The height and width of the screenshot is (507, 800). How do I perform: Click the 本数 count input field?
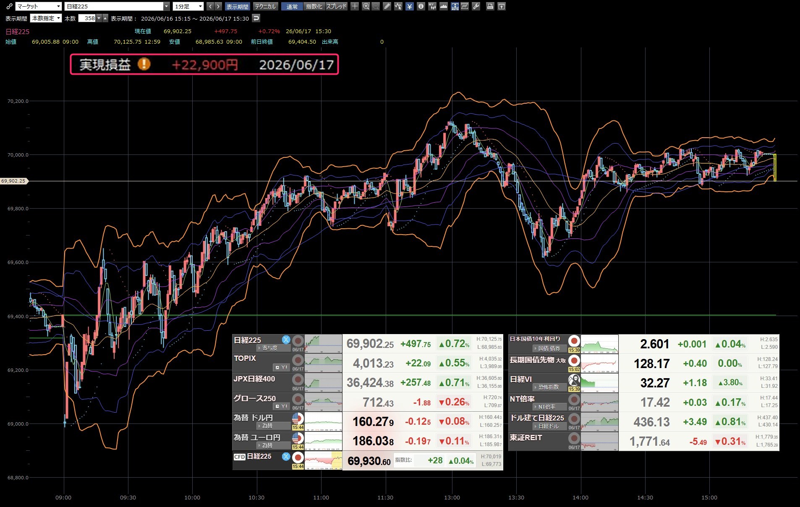[x=87, y=18]
